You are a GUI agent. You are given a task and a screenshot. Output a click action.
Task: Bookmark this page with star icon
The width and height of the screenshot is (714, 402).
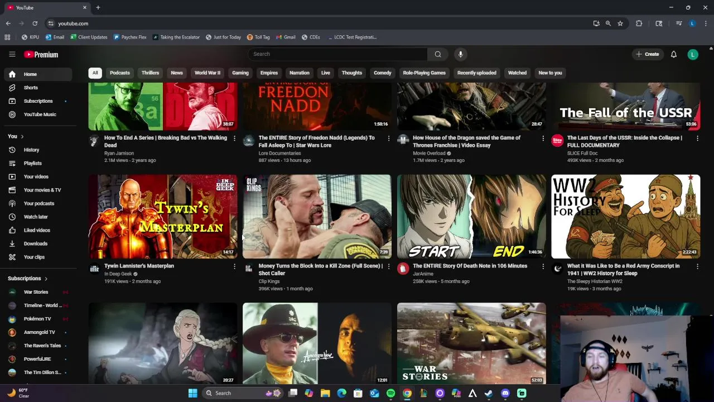pyautogui.click(x=620, y=23)
